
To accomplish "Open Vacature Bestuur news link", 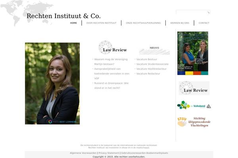I will click(147, 59).
